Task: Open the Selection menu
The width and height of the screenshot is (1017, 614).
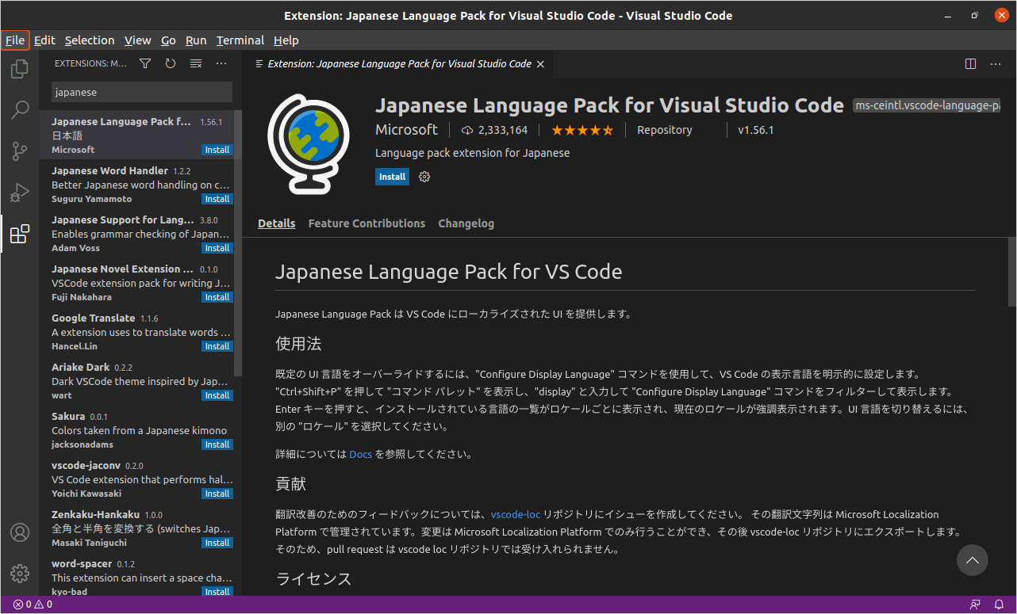Action: point(90,40)
